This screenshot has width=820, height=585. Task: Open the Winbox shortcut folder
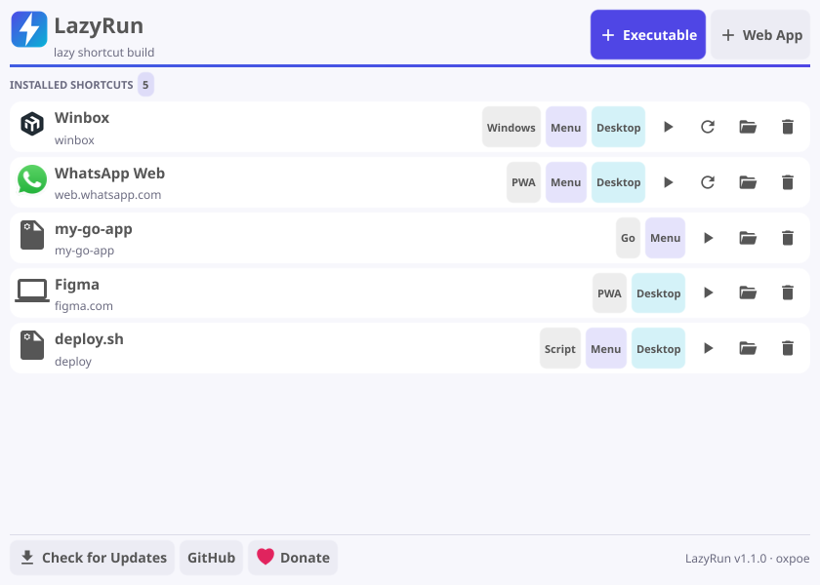point(748,127)
